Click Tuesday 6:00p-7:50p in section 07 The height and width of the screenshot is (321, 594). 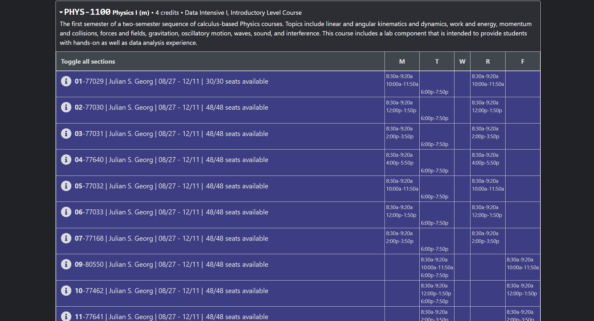(435, 249)
